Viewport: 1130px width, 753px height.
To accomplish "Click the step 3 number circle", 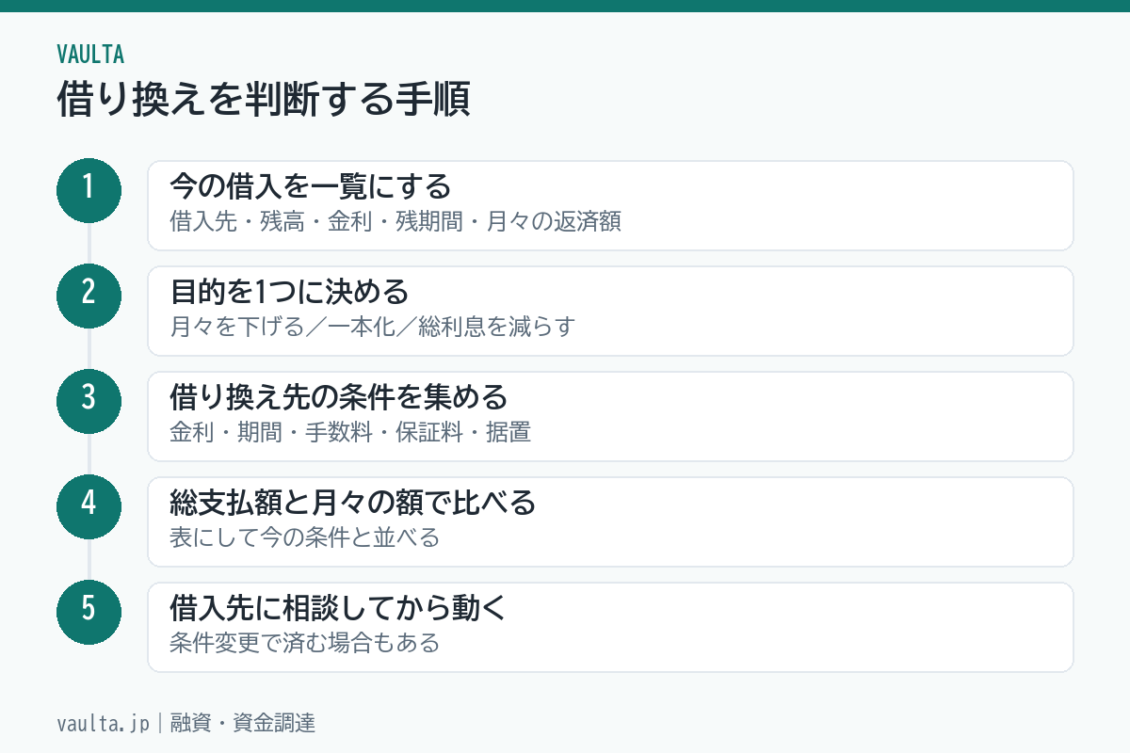I will pos(89,401).
